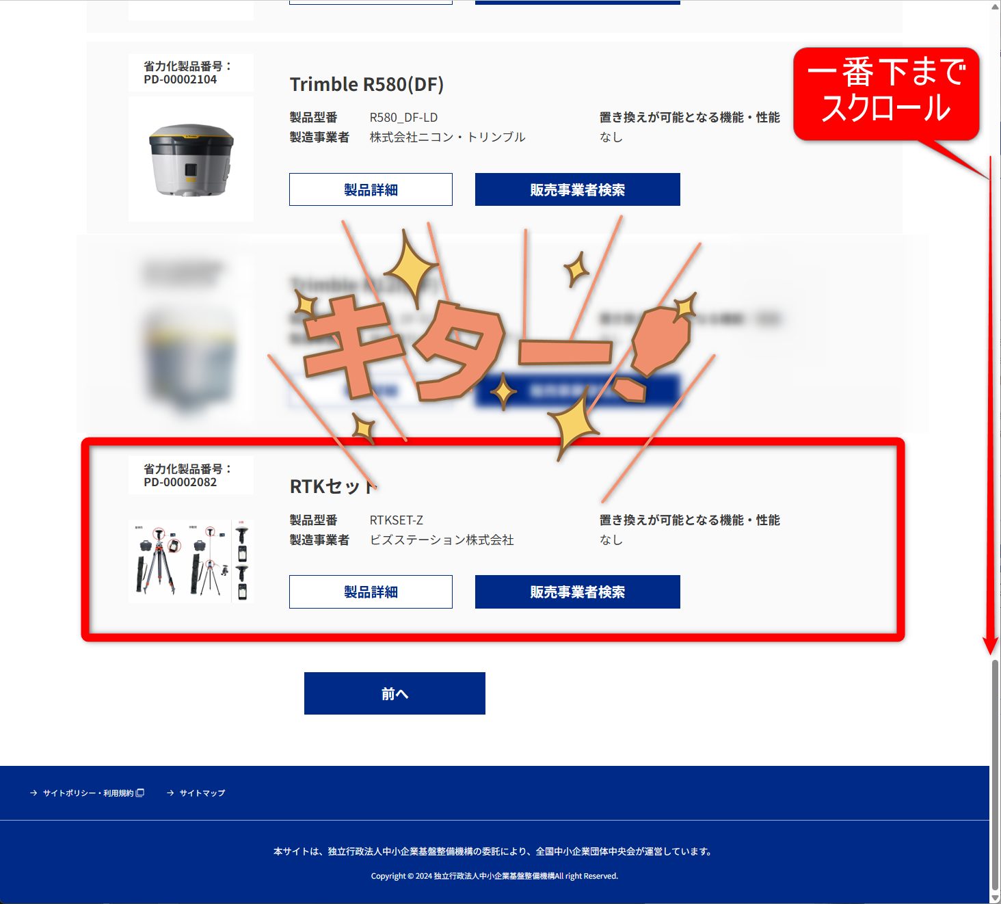Image resolution: width=1001 pixels, height=904 pixels.
Task: Open サイトマップ footer link
Action: click(202, 793)
